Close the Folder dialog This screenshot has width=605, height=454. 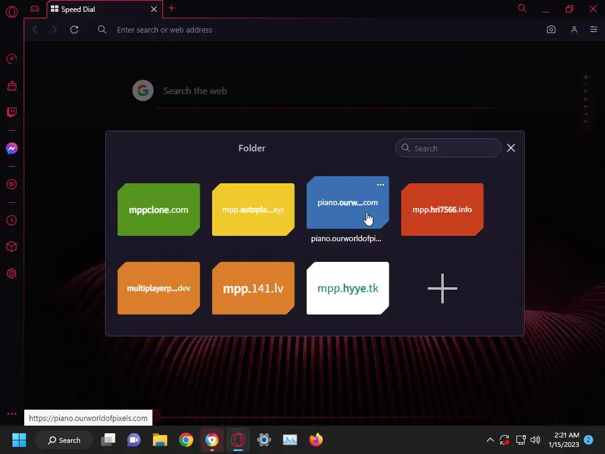pyautogui.click(x=511, y=148)
